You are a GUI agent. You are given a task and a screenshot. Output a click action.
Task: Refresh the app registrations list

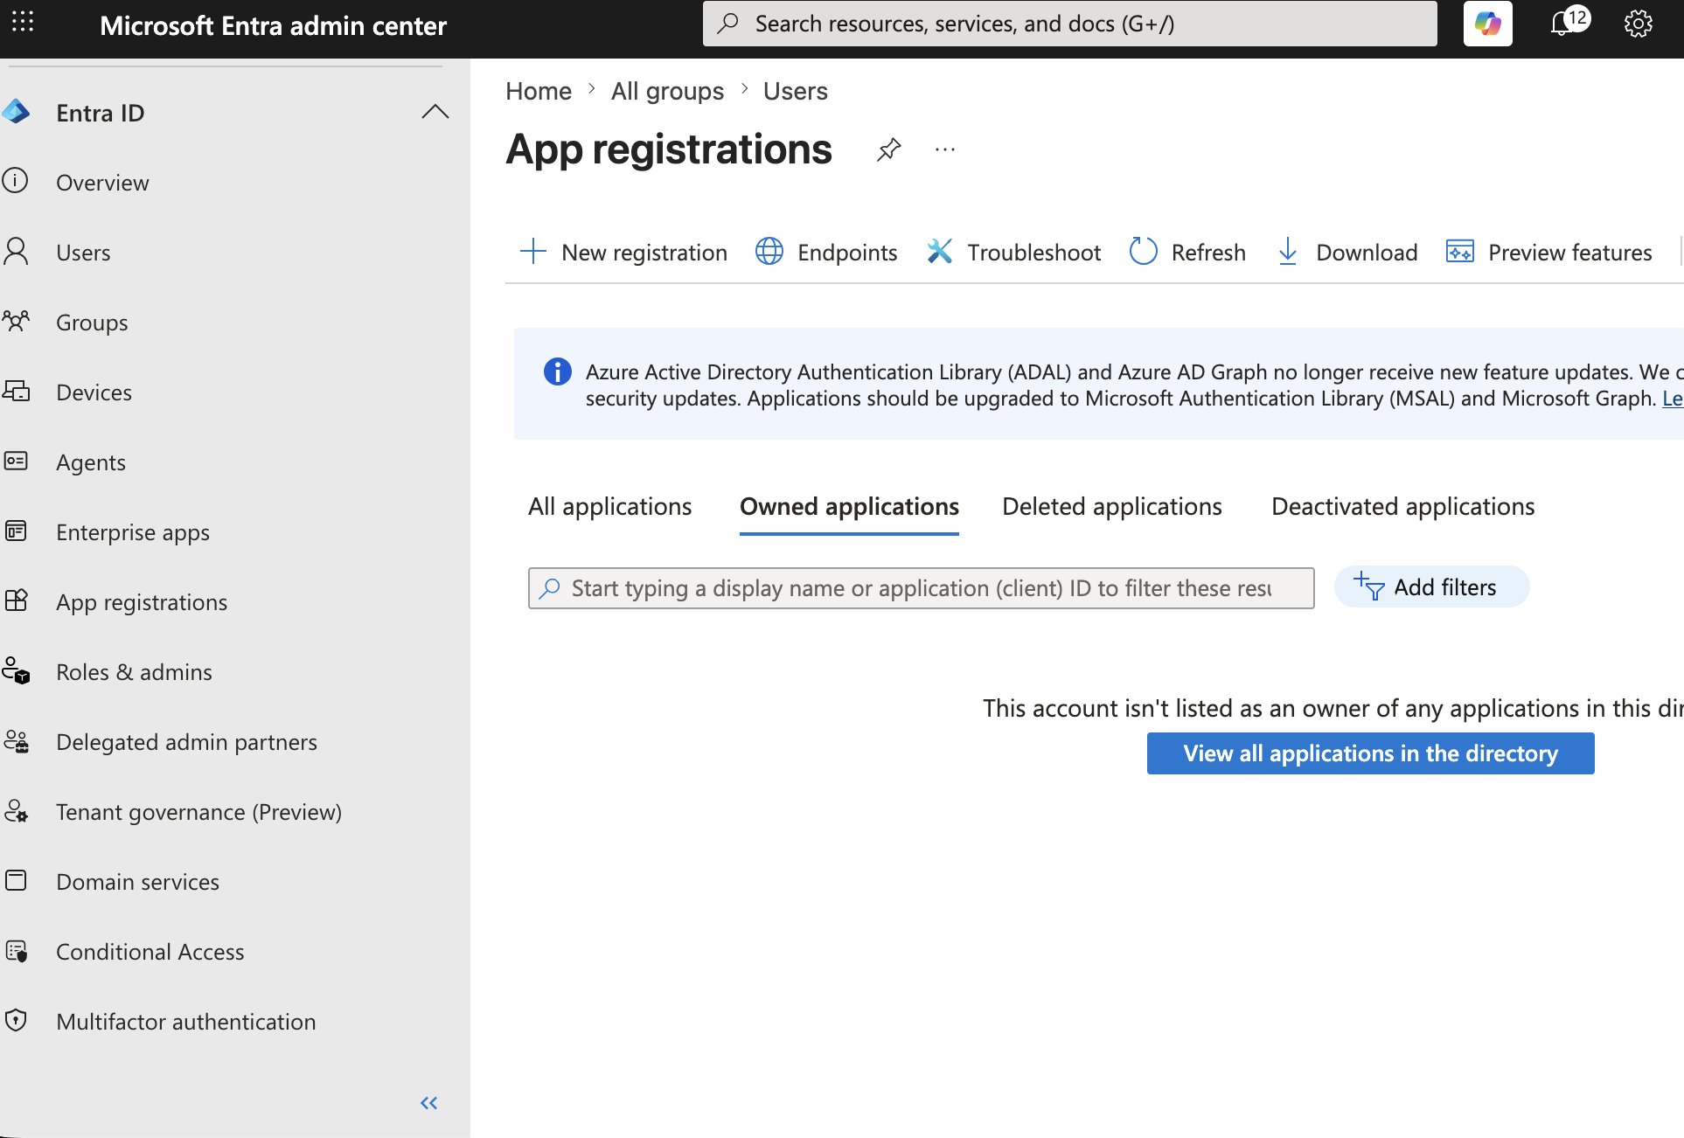tap(1187, 253)
